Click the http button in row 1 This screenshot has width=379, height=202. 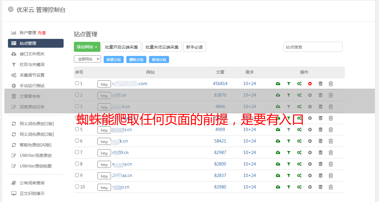(104, 84)
